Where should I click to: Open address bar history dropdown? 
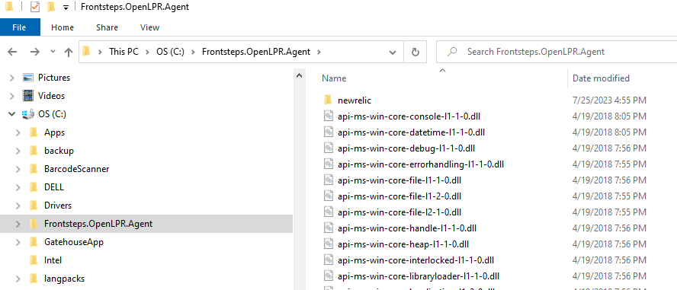point(393,53)
